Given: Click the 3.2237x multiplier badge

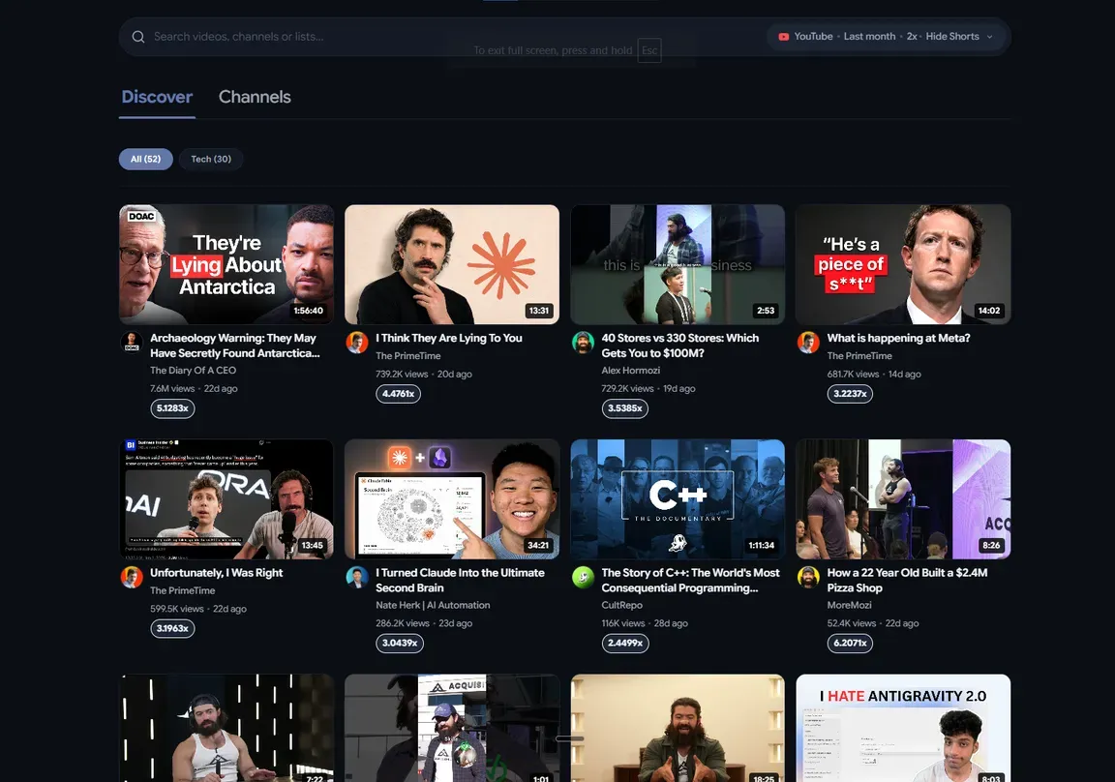Looking at the screenshot, I should pyautogui.click(x=850, y=394).
